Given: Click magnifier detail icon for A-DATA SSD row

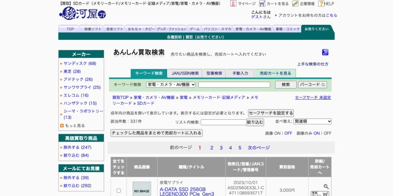Looking at the screenshot, I should click(326, 186).
